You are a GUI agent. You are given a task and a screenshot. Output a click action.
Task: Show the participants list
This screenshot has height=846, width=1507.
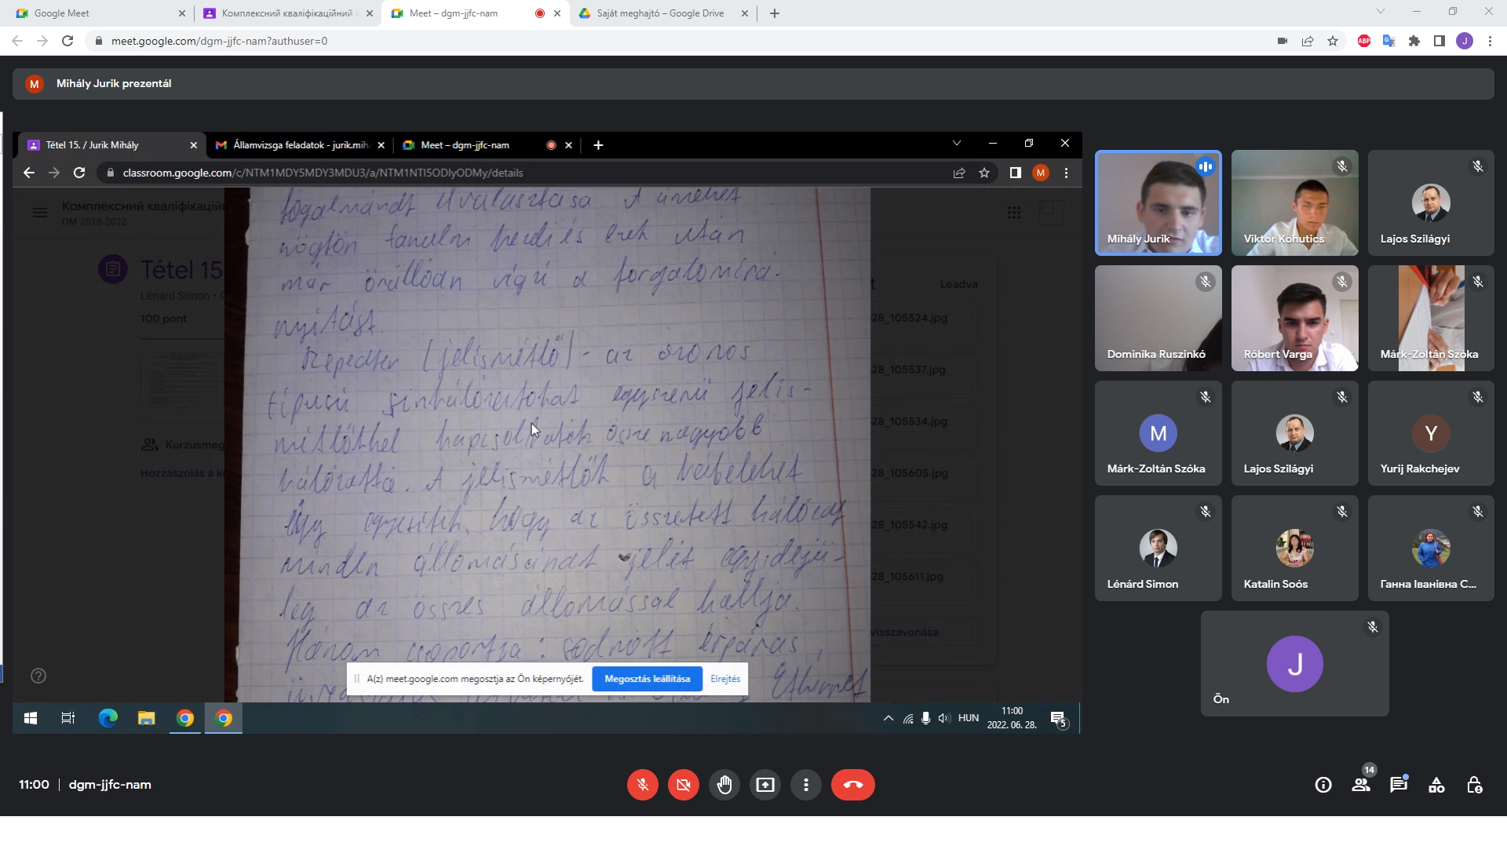pos(1361,785)
